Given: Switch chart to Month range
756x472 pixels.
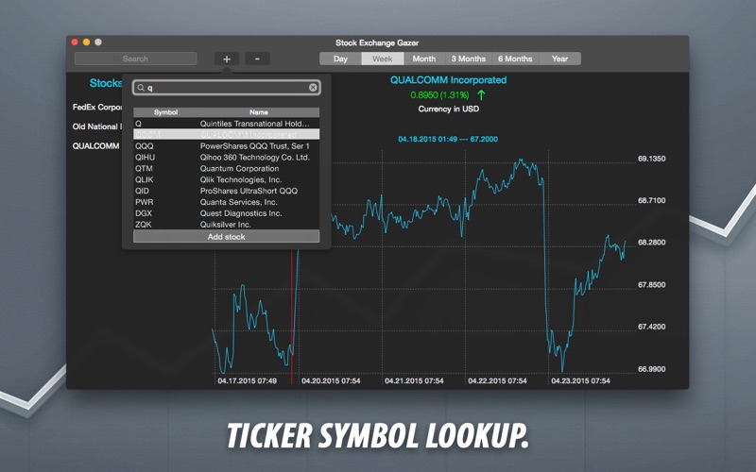Looking at the screenshot, I should coord(424,59).
